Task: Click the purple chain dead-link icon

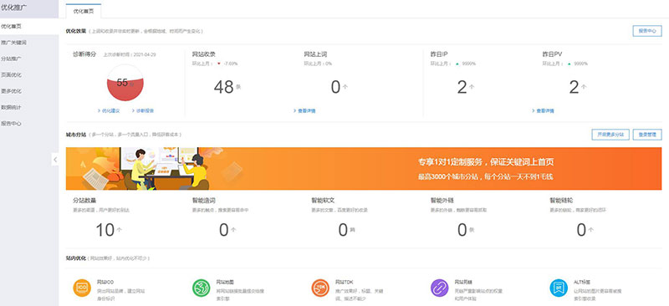Action: click(440, 288)
